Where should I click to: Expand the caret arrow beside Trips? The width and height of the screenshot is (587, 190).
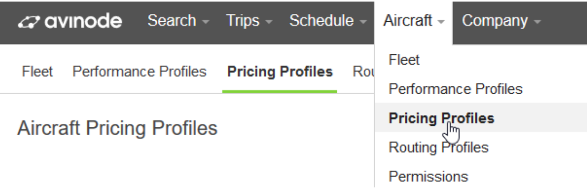268,22
